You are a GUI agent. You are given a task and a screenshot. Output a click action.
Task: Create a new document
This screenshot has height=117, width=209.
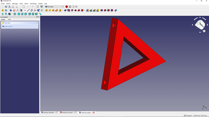click(x=3, y=7)
